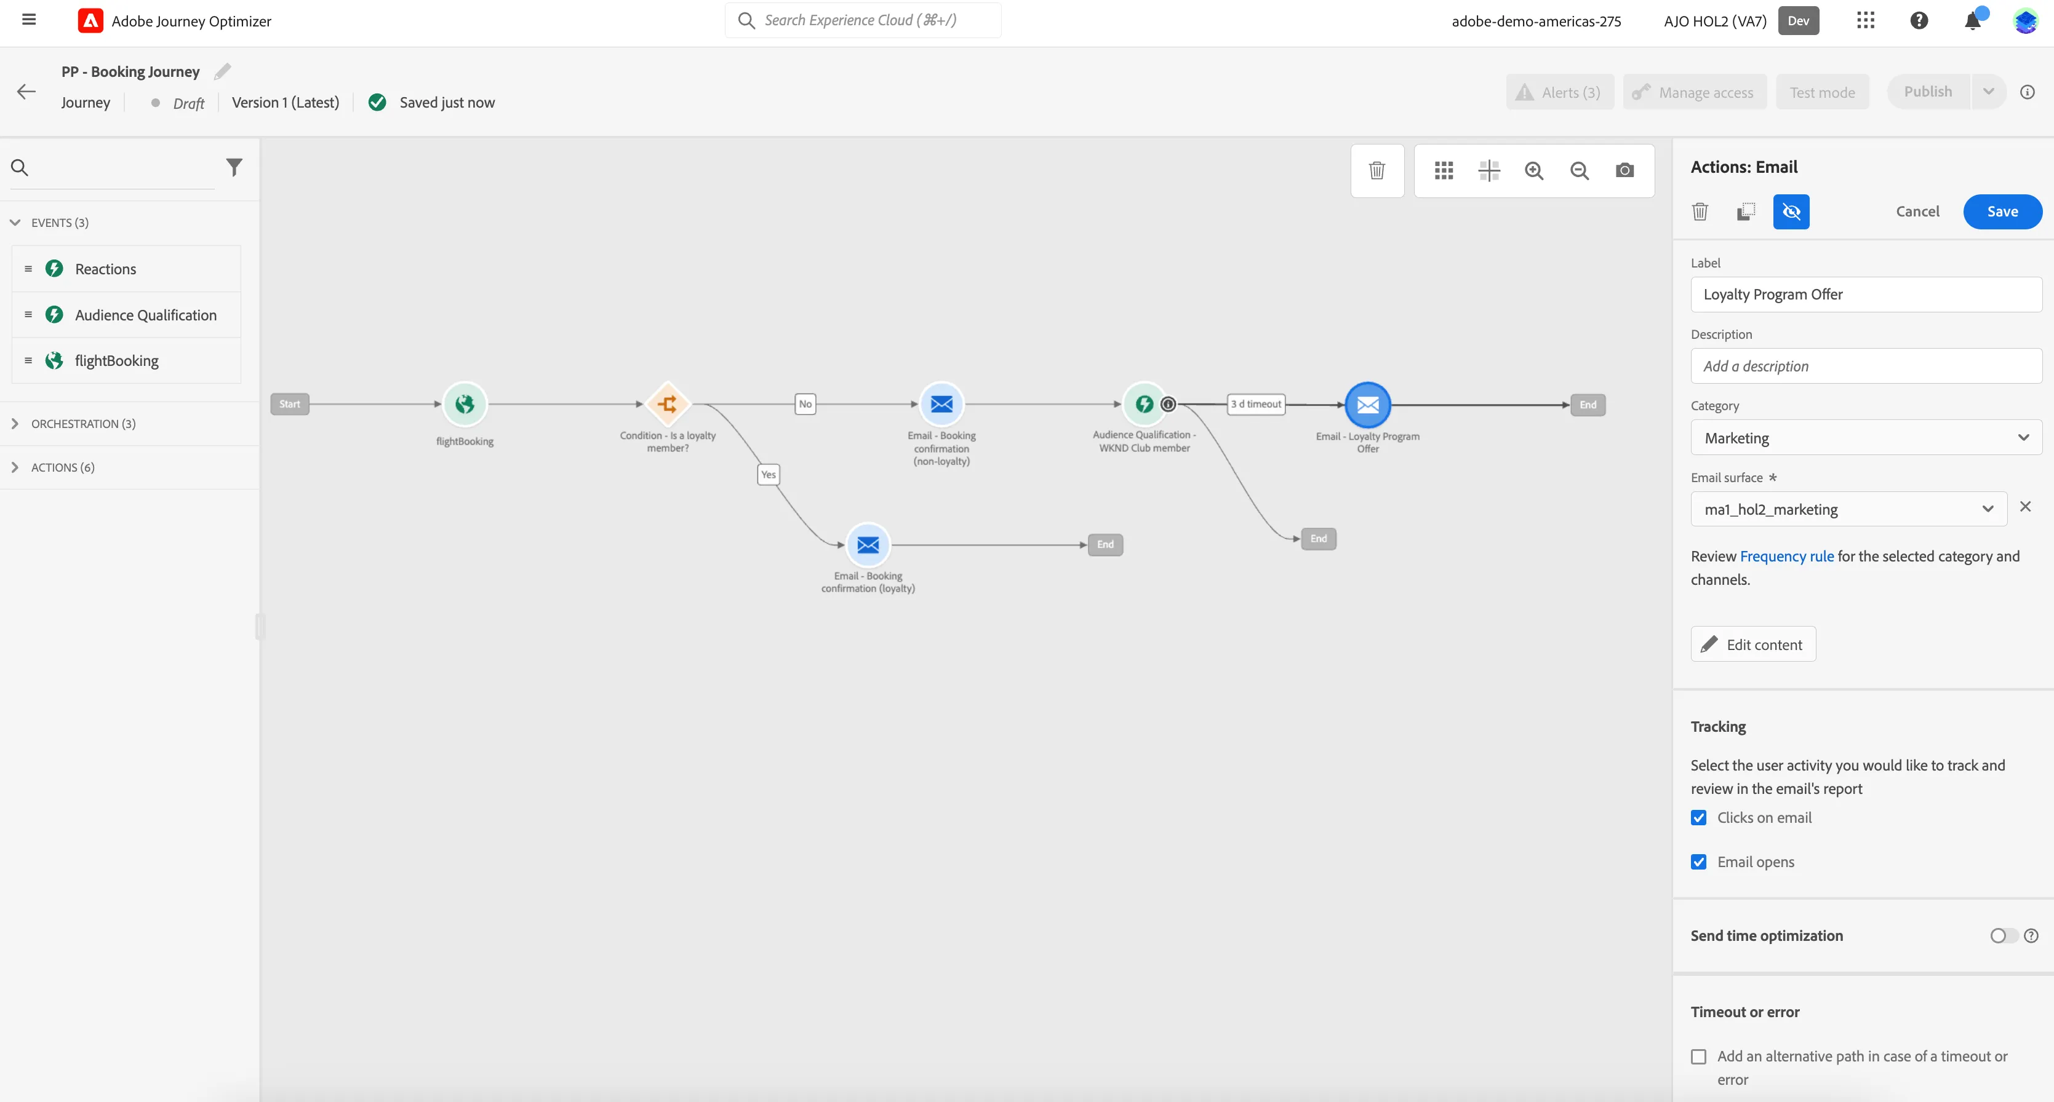Open the Category Marketing dropdown

(1866, 437)
